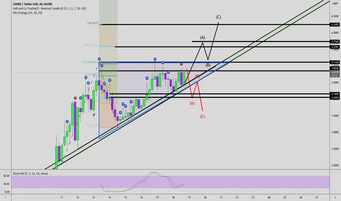This screenshot has height=201, width=341.
Task: Click date 11 on the time axis
Action: [61, 197]
